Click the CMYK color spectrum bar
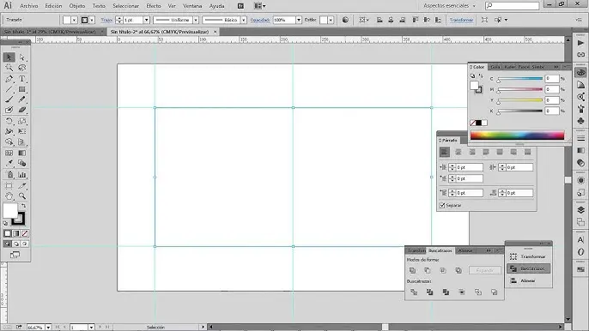The height and width of the screenshot is (331, 589). click(517, 135)
